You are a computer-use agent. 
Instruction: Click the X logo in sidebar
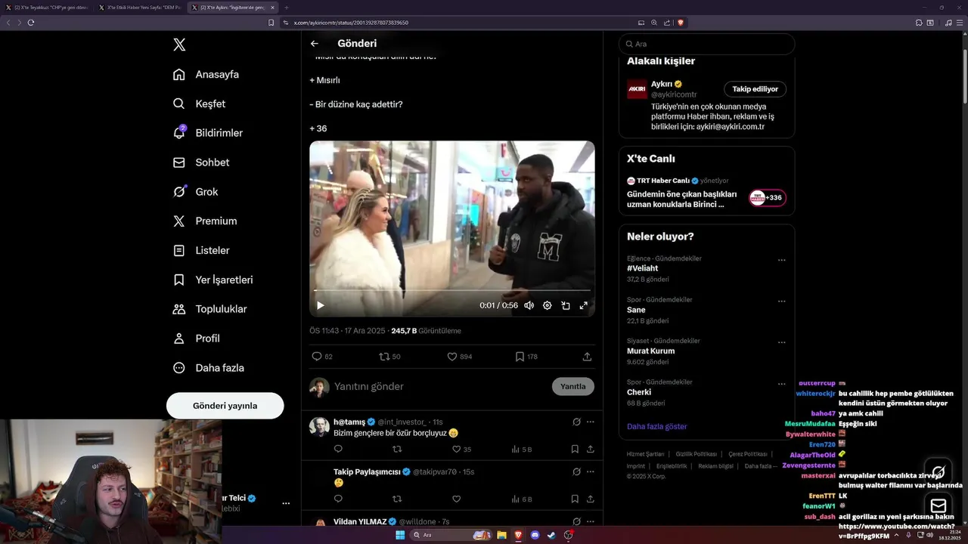click(x=179, y=45)
